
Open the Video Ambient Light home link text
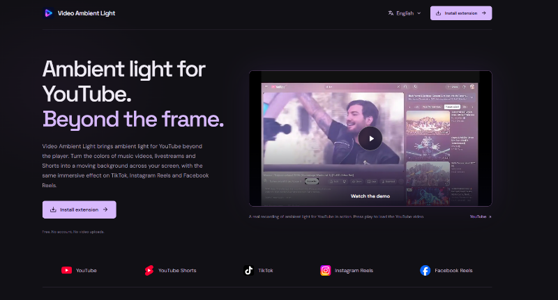(x=86, y=13)
